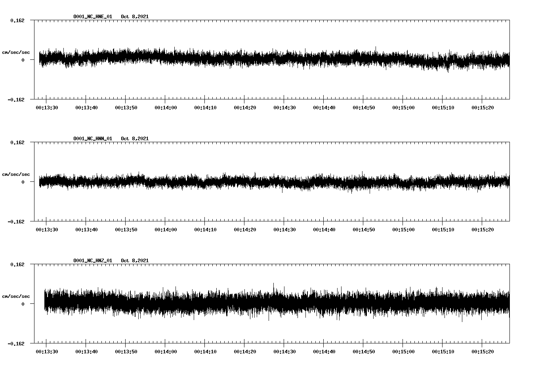Pick the 00:14:20 tick label under HNN chart
The image size is (538, 366).
click(245, 230)
